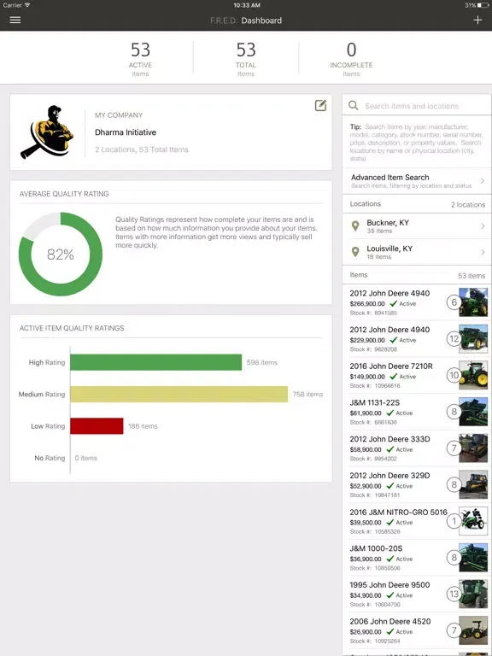Open Louisville, KY location chevron

[483, 252]
